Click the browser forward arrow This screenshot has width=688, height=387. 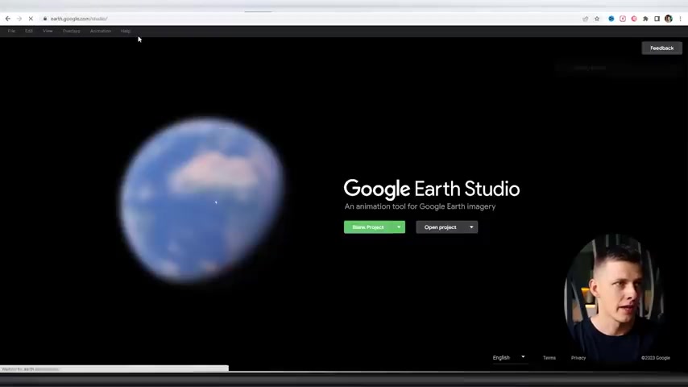[19, 19]
